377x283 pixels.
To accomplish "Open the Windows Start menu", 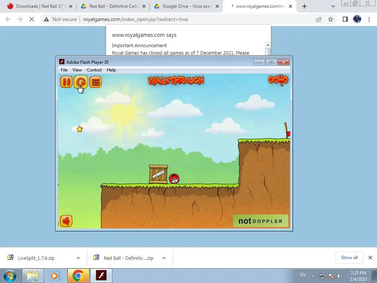I will [10, 276].
